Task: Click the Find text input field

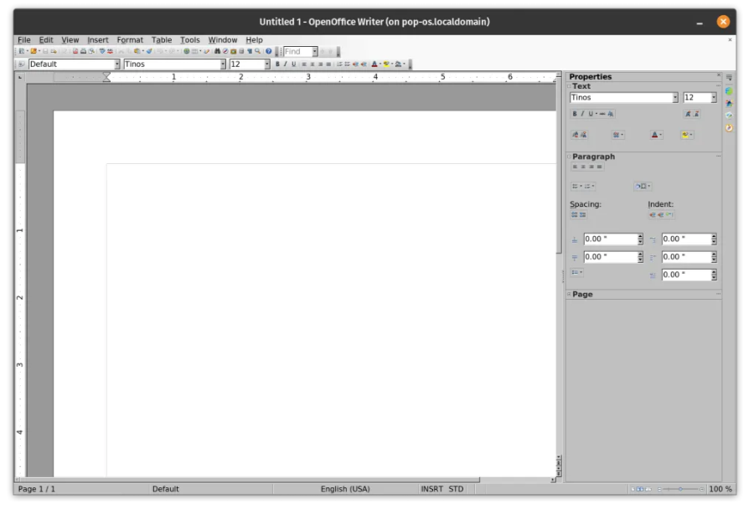Action: pos(297,52)
